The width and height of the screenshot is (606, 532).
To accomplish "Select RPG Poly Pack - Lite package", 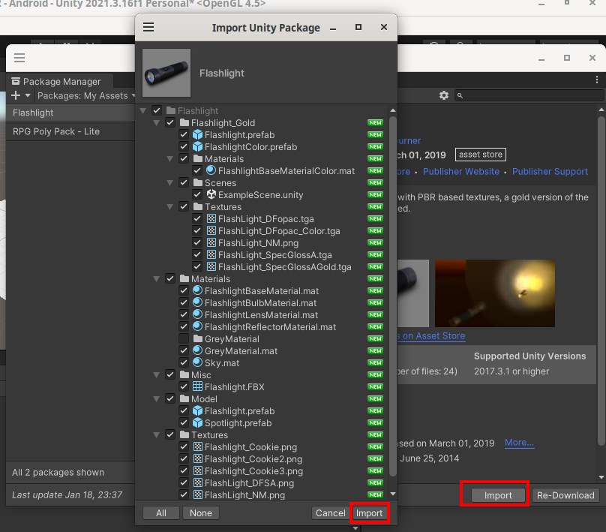I will [x=56, y=131].
